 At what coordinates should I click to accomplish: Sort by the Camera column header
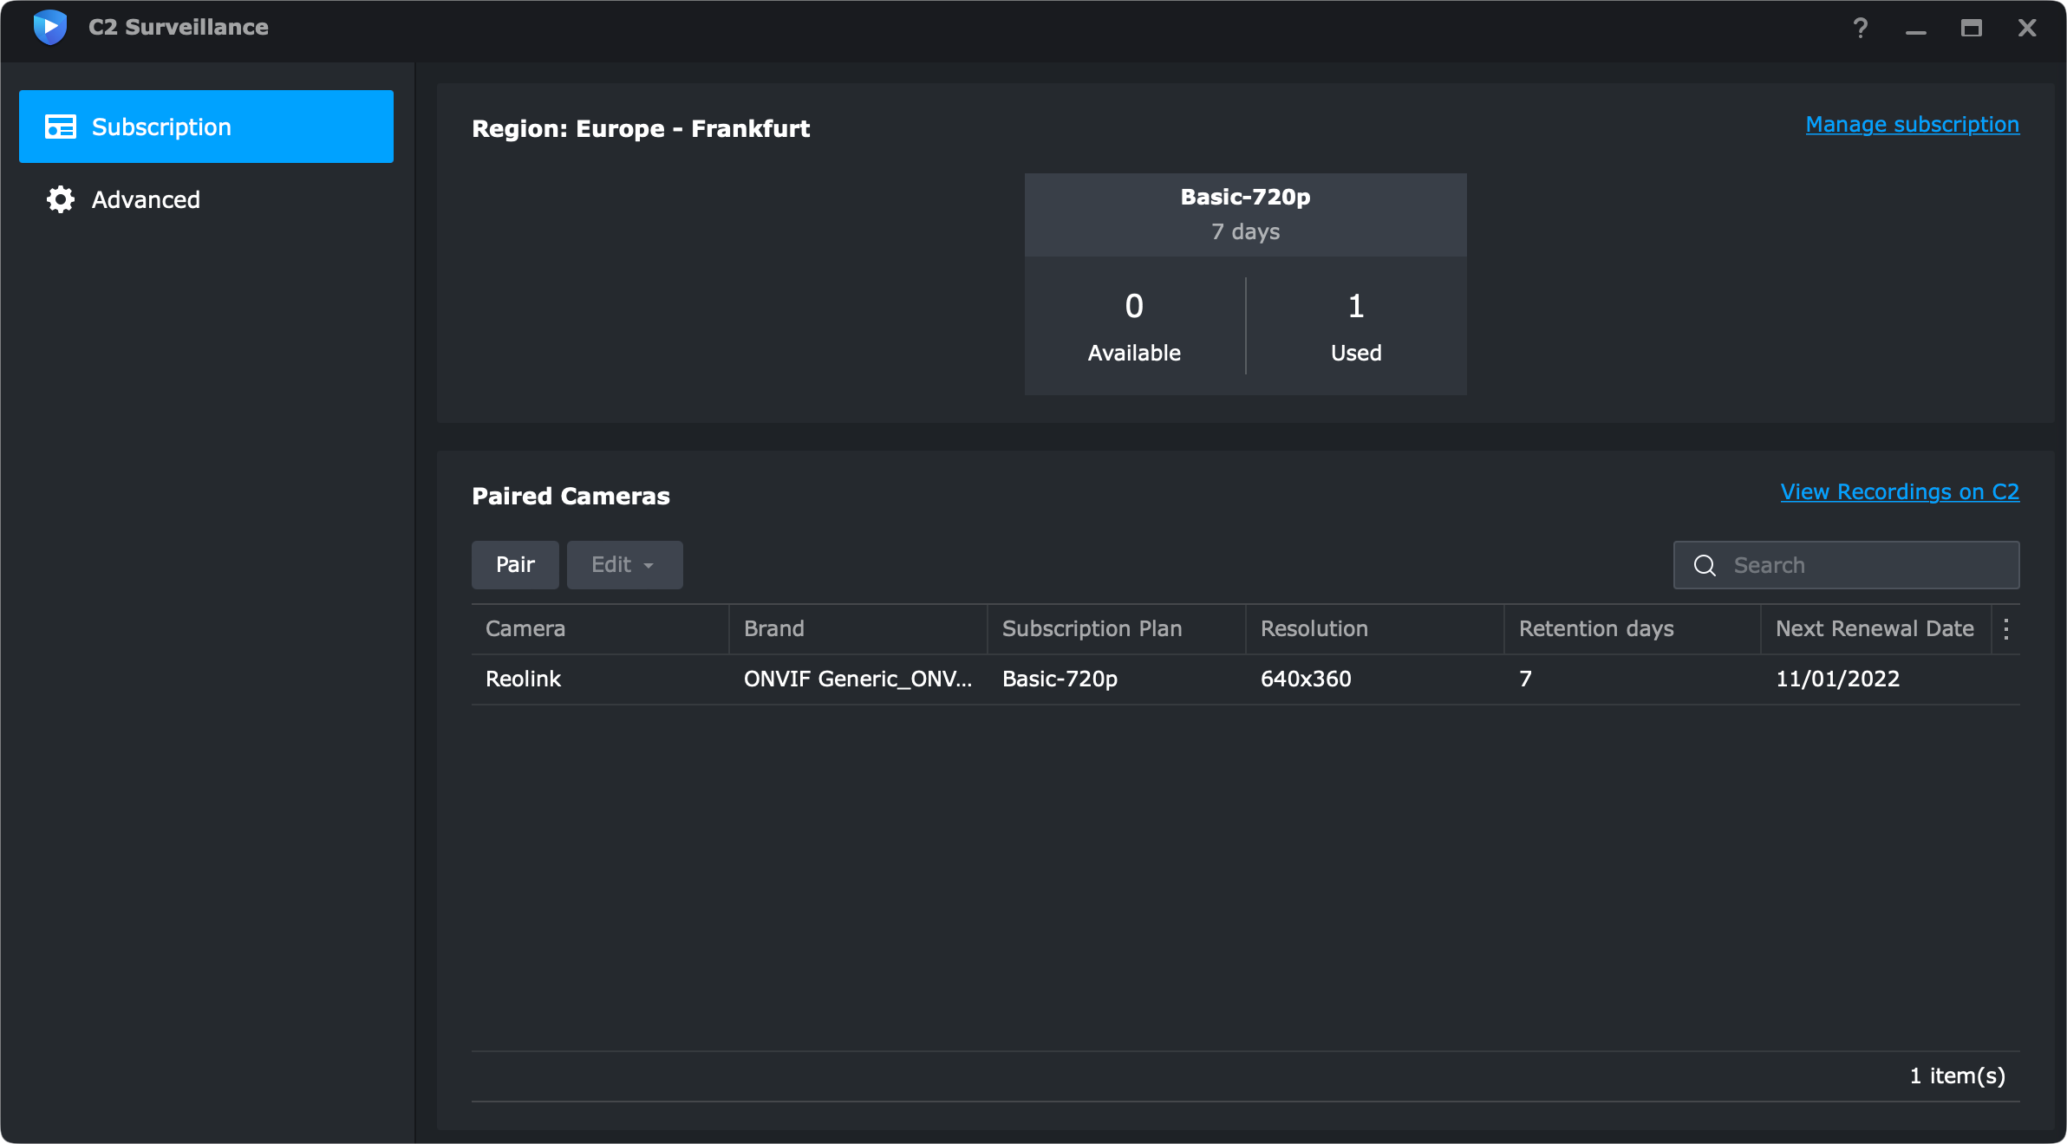pyautogui.click(x=600, y=629)
